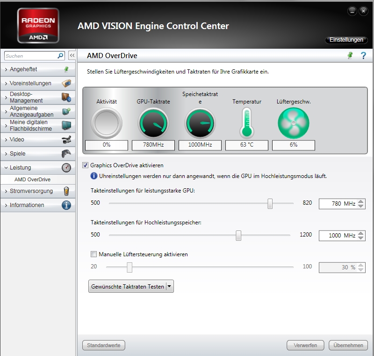Expand the Desktop-Management section

pos(6,97)
